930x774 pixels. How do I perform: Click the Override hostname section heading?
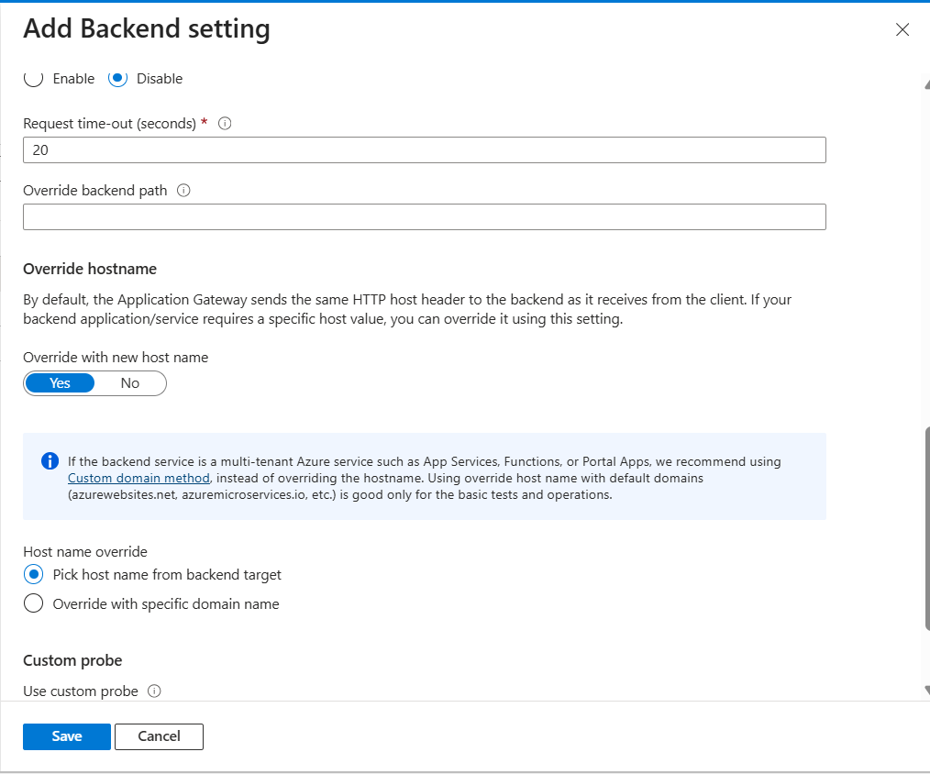coord(90,269)
